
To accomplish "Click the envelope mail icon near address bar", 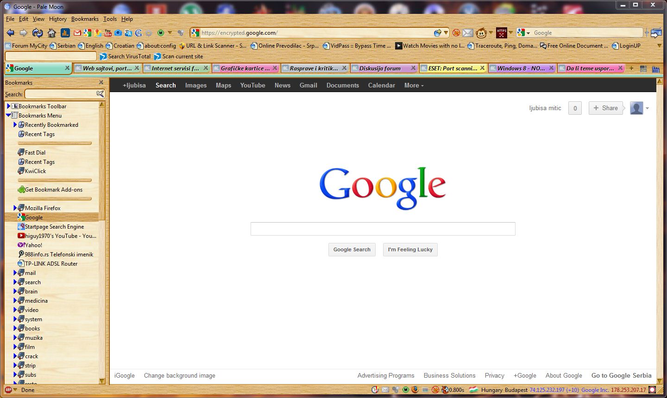I will pyautogui.click(x=468, y=33).
